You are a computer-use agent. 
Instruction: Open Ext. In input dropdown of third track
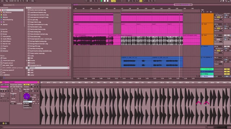[x=219, y=35]
